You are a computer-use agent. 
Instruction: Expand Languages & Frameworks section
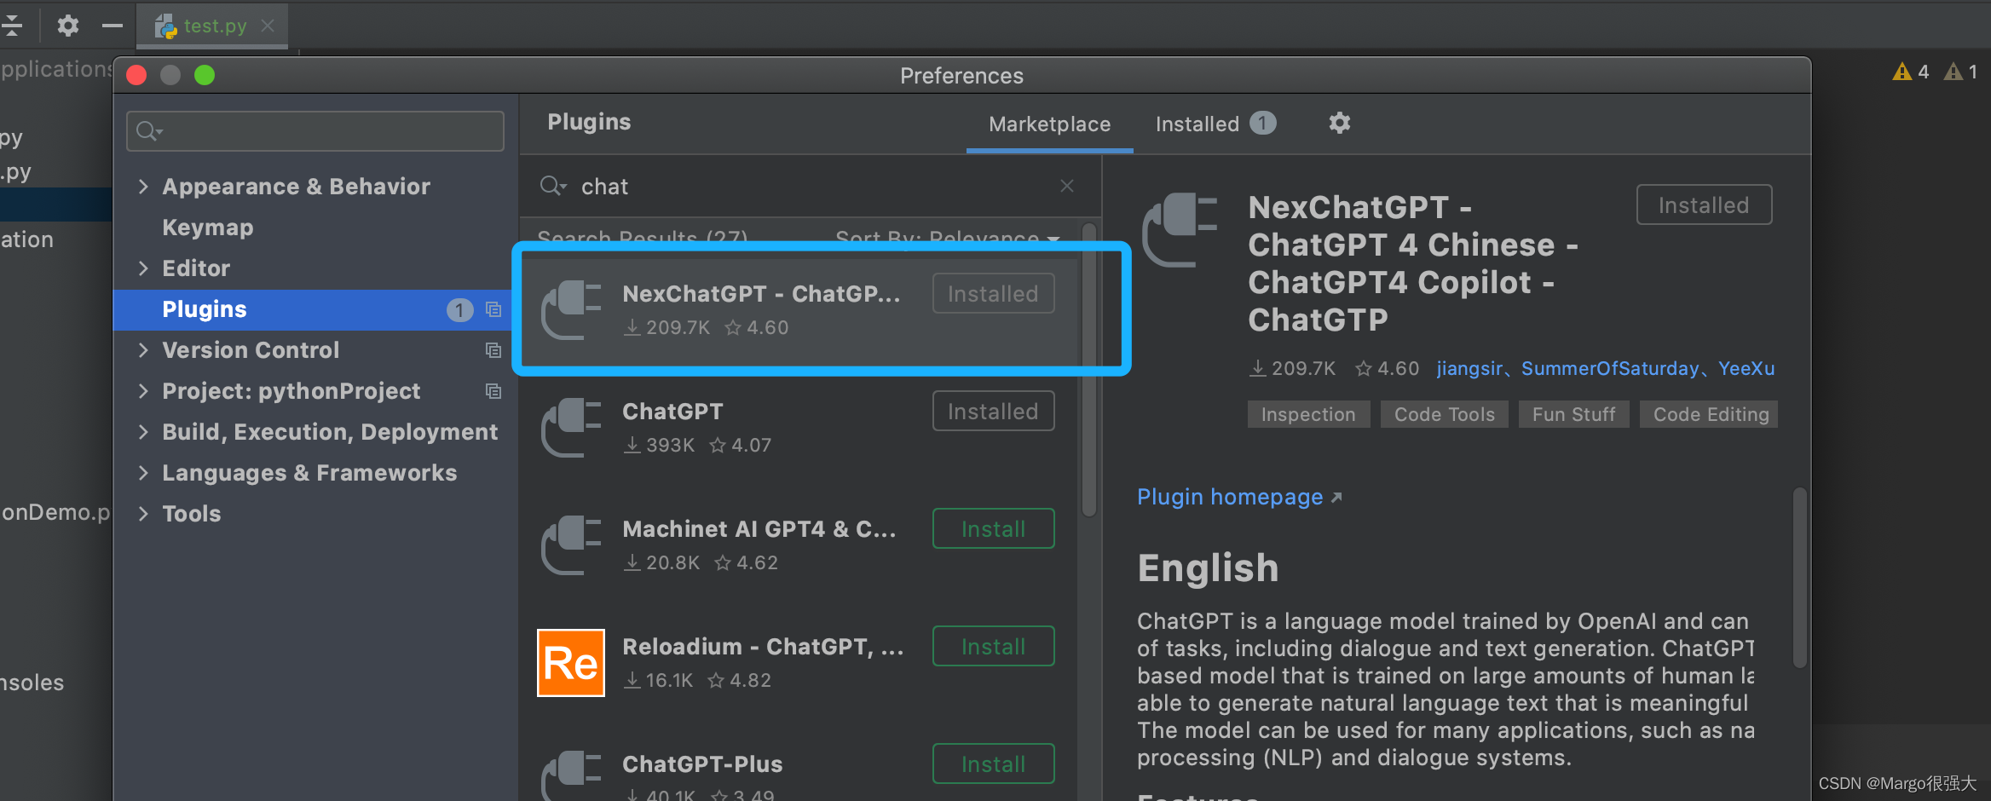click(x=143, y=473)
